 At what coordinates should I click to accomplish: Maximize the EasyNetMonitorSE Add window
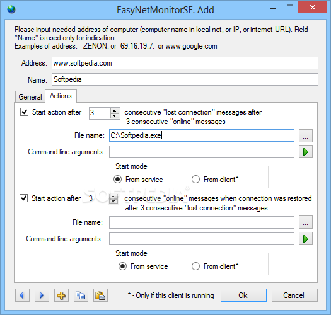point(290,8)
